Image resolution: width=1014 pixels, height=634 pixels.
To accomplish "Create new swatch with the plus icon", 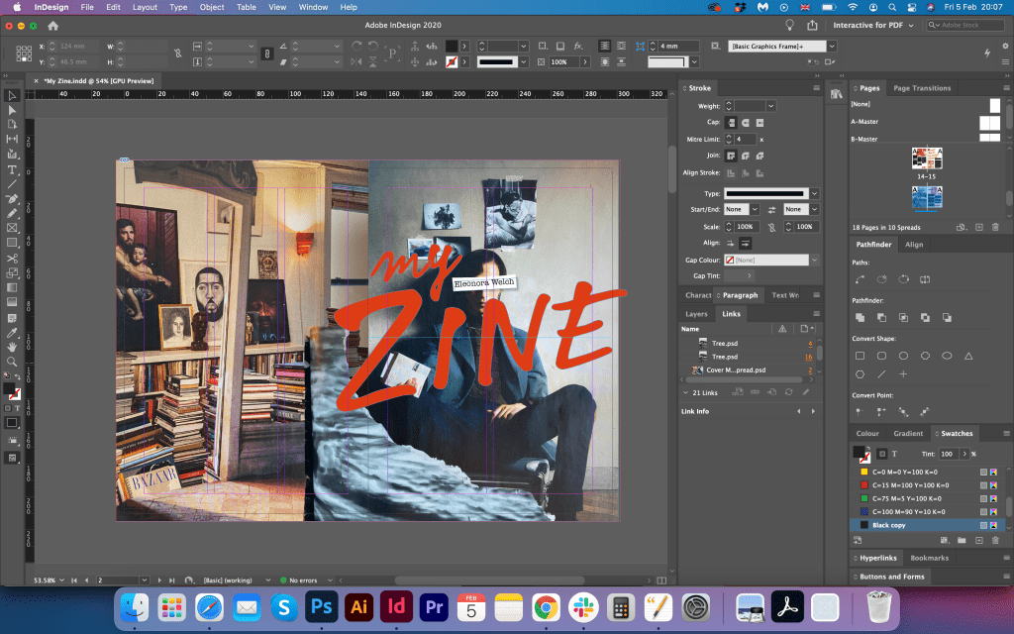I will (x=979, y=540).
